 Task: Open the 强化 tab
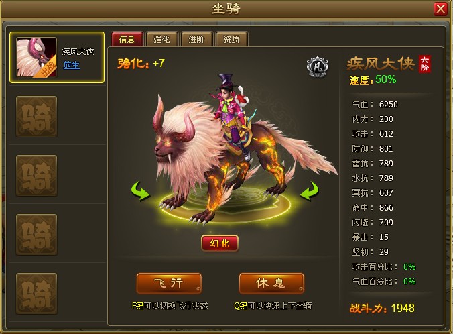[x=161, y=39]
